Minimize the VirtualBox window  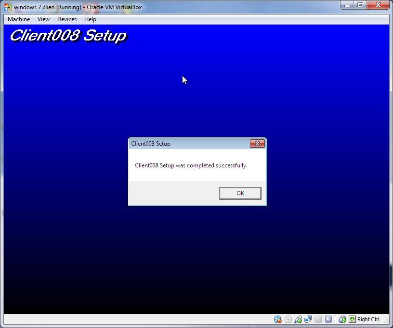click(x=347, y=5)
